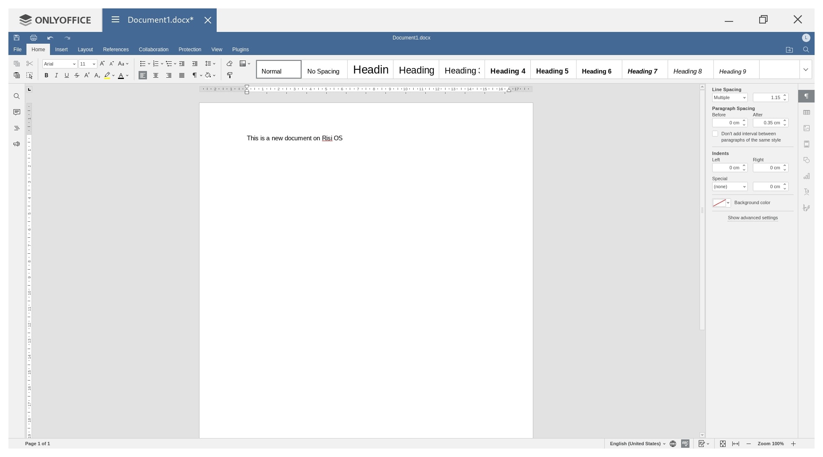The width and height of the screenshot is (823, 457).
Task: Switch to the Insert tab
Action: pos(61,50)
